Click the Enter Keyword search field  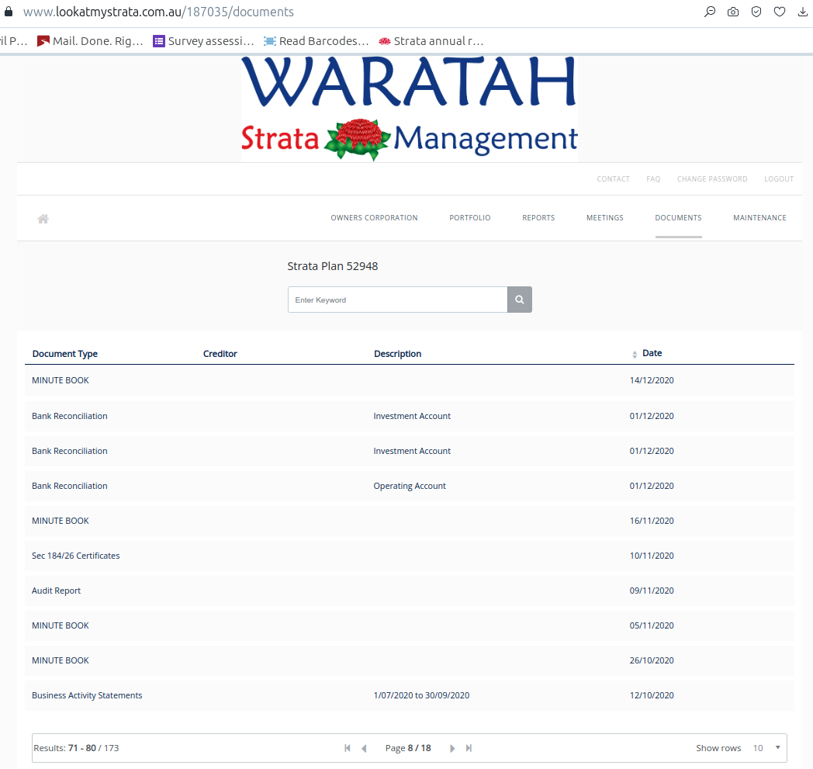397,300
